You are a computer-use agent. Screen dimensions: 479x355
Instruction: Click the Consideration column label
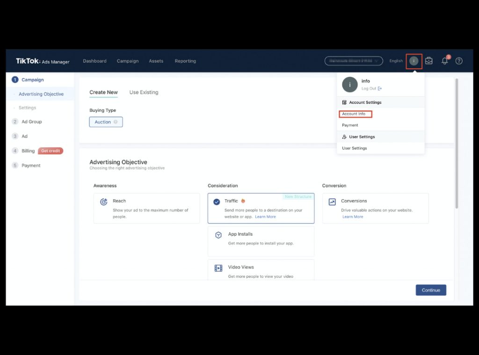(x=223, y=186)
